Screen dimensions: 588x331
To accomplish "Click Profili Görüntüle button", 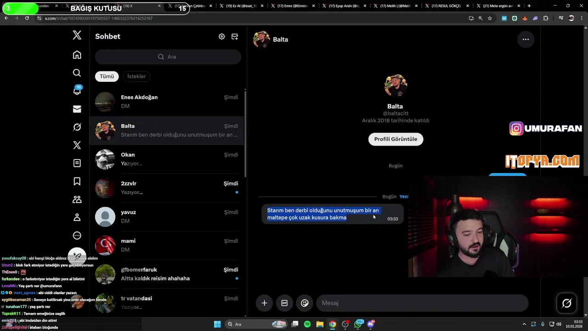I will click(396, 139).
